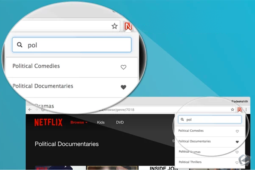255x170 pixels.
Task: Expand the Browse dropdown in Netflix header
Action: (x=79, y=122)
